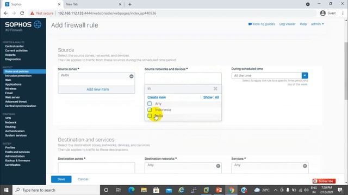Click the Guest profile icon
The width and height of the screenshot is (348, 195).
tap(322, 13)
